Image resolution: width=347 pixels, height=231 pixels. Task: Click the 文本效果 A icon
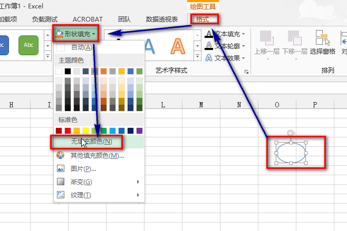pos(209,58)
